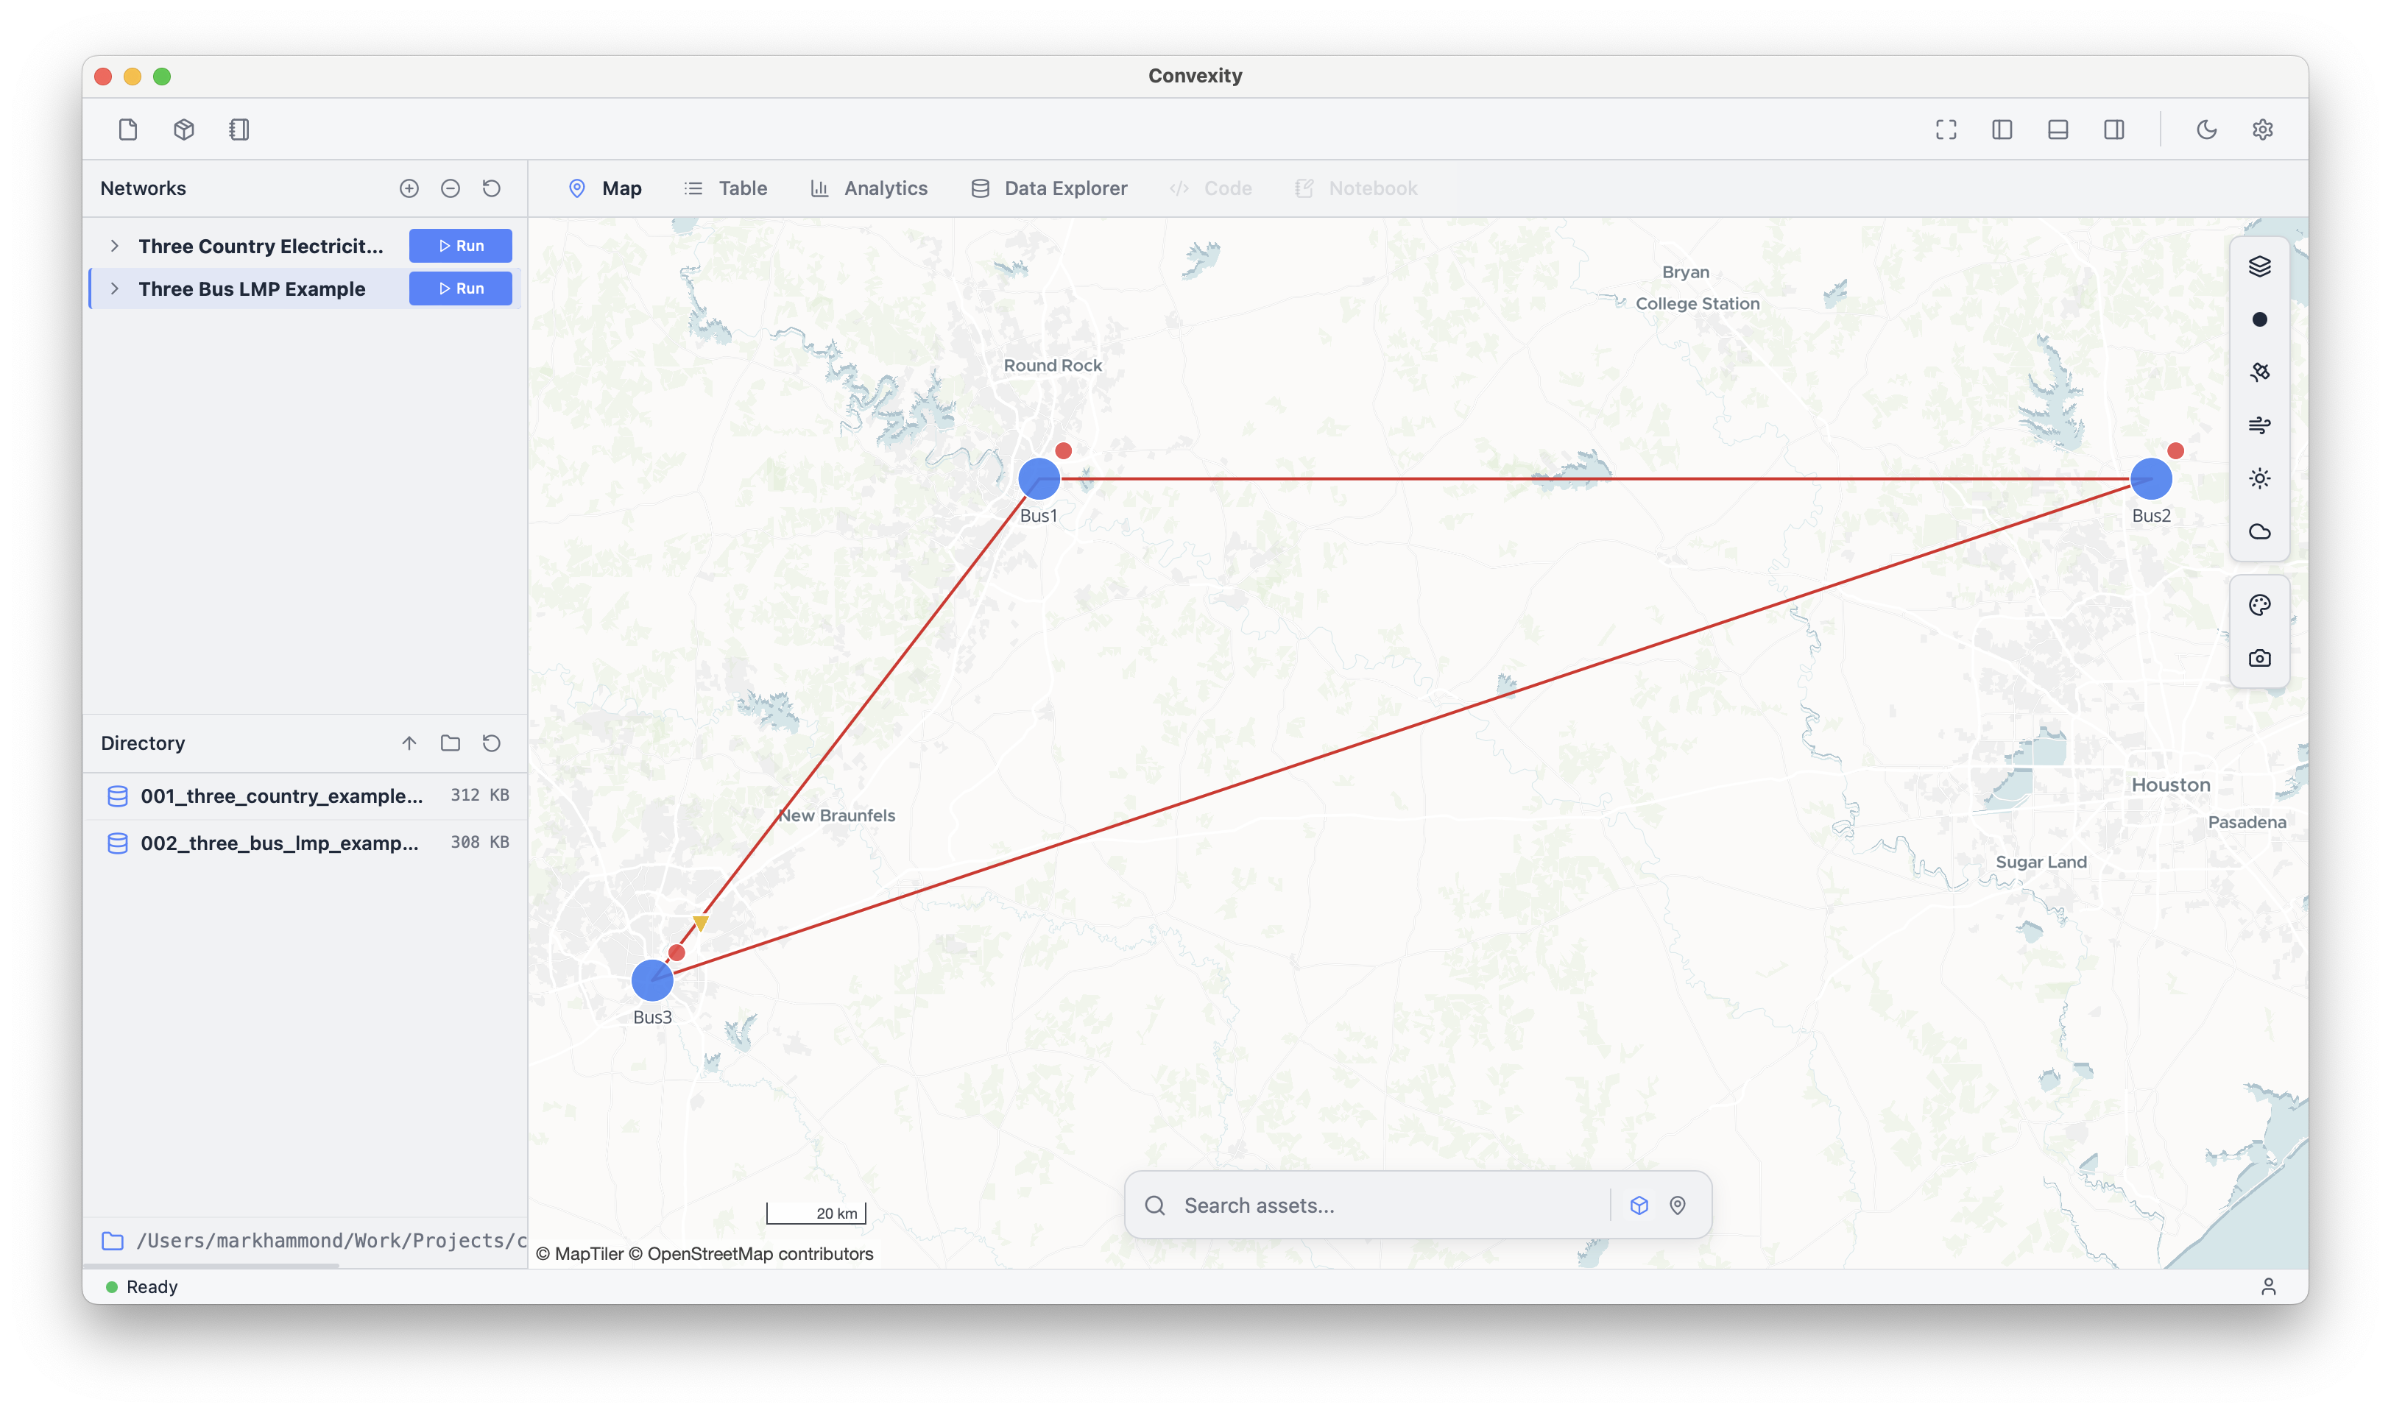This screenshot has height=1413, width=2391.
Task: Run the Three Bus LMP Example
Action: 460,288
